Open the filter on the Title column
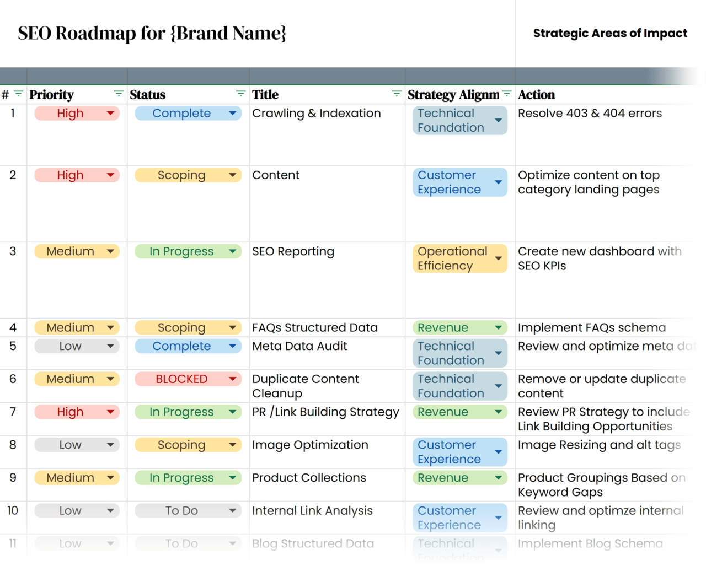Image resolution: width=706 pixels, height=566 pixels. (396, 94)
